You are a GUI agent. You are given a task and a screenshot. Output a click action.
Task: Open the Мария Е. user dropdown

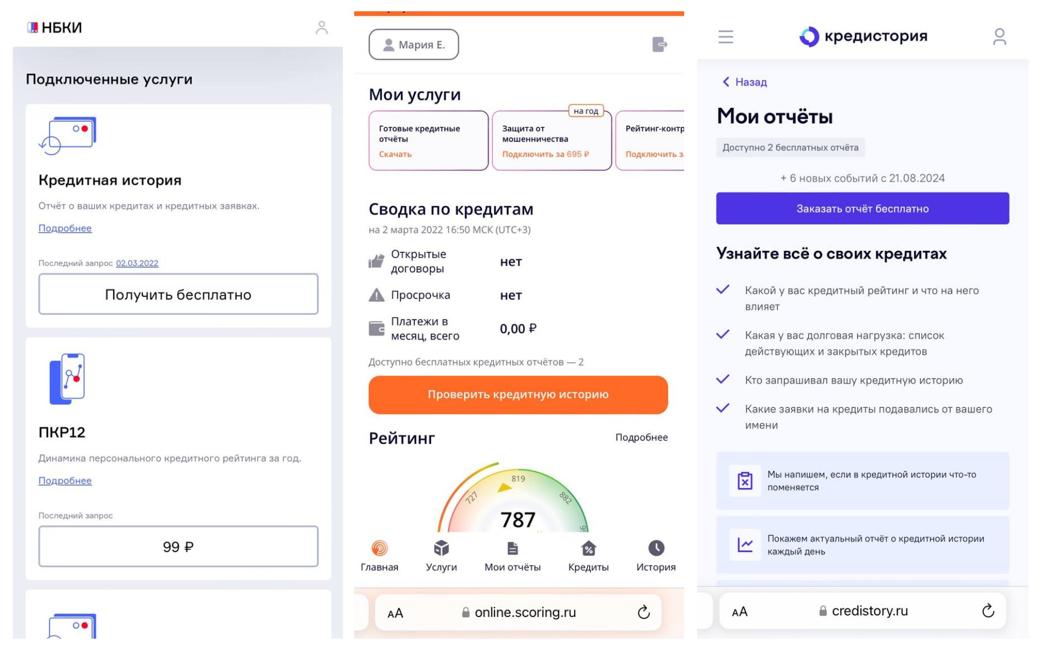[x=414, y=45]
